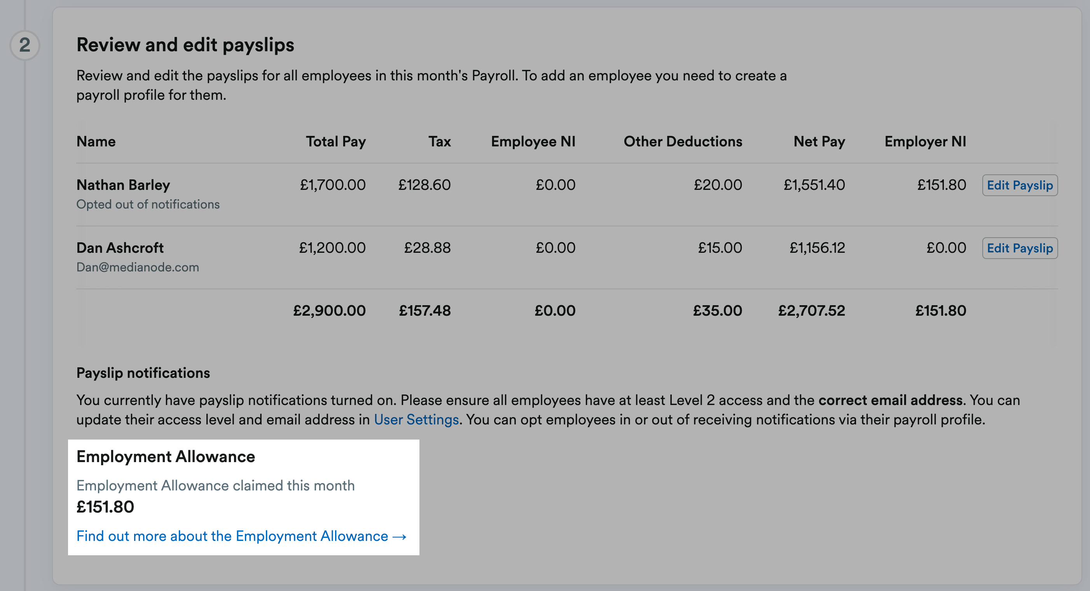Select Dan Ashcroft's £28.88 tax value
Image resolution: width=1090 pixels, height=591 pixels.
(427, 248)
